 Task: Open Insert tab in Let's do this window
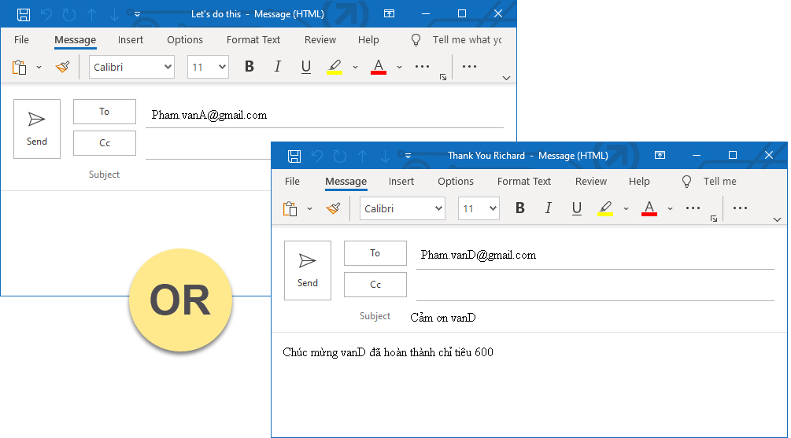coord(130,40)
